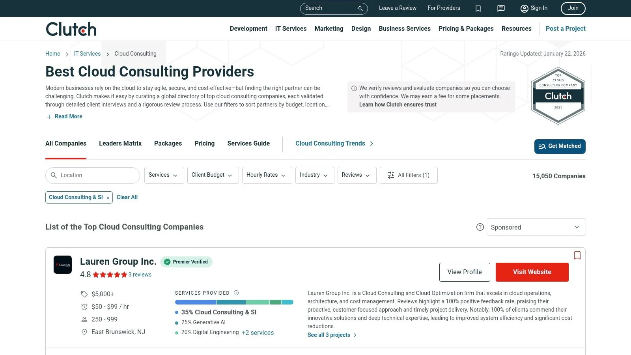Click the search magnifier icon
The image size is (631, 355).
[360, 8]
